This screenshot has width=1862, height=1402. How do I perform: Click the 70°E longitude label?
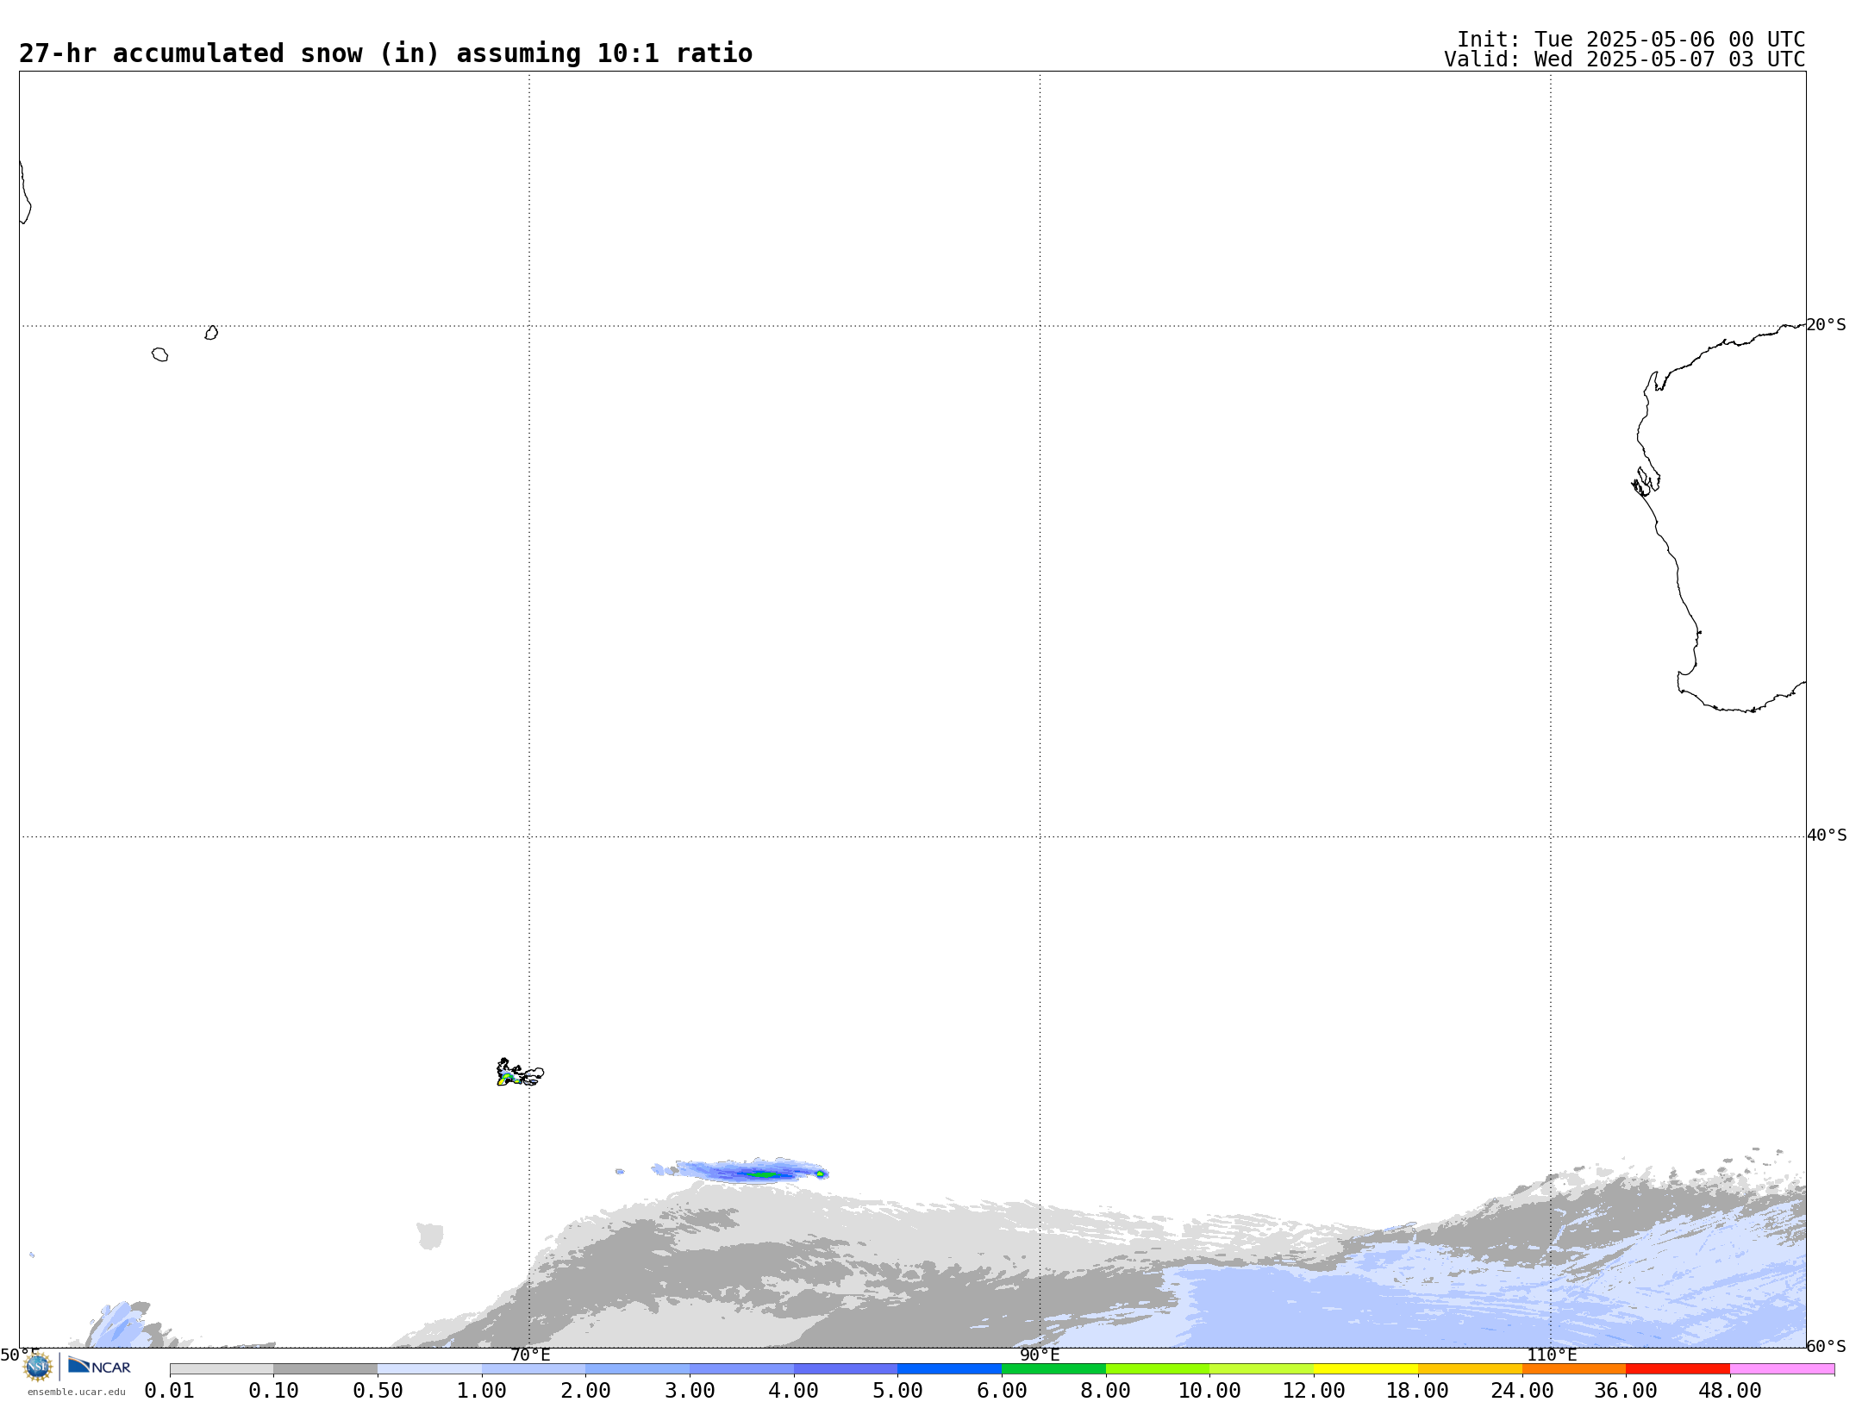530,1355
